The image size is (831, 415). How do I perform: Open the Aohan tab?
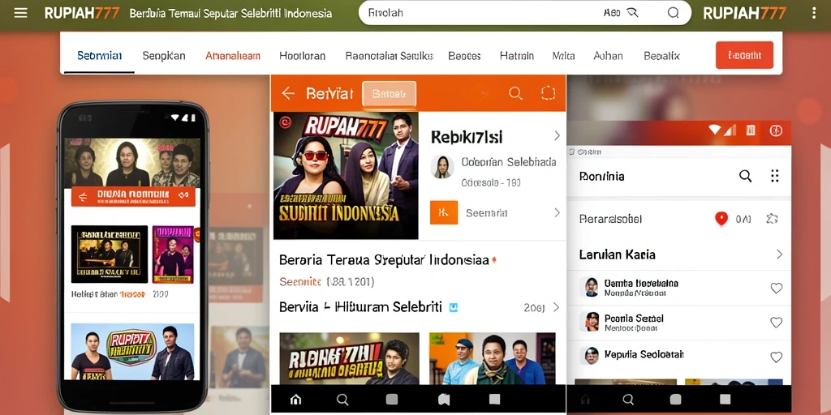[x=608, y=56]
